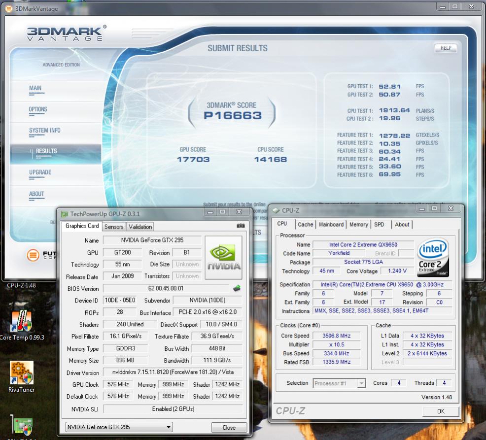Open the UPGRADE section in 3DMark Vantage
The width and height of the screenshot is (486, 440).
[40, 172]
